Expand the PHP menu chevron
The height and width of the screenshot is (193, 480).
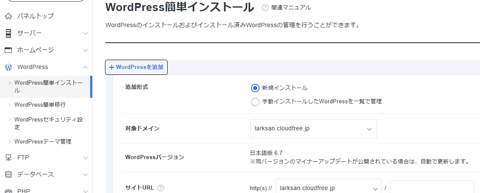click(86, 191)
